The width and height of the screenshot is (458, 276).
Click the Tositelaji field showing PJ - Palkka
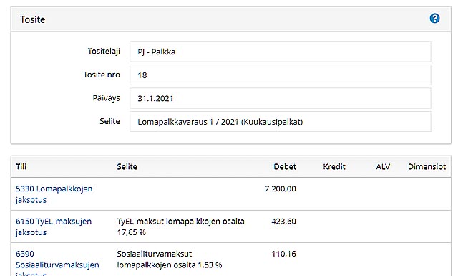coord(280,52)
